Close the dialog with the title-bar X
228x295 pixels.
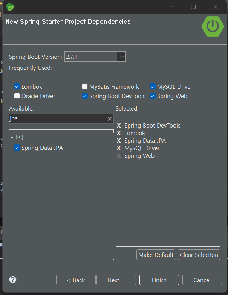point(216,7)
